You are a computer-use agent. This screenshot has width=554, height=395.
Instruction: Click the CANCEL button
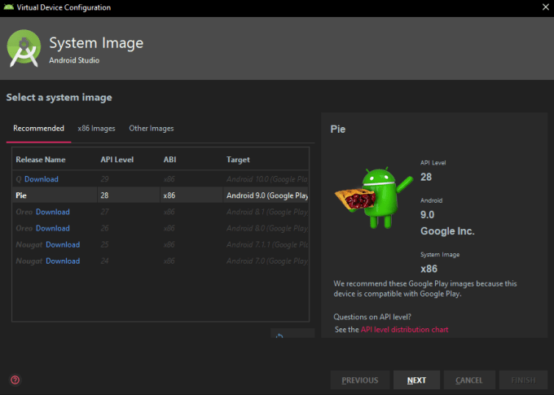469,380
